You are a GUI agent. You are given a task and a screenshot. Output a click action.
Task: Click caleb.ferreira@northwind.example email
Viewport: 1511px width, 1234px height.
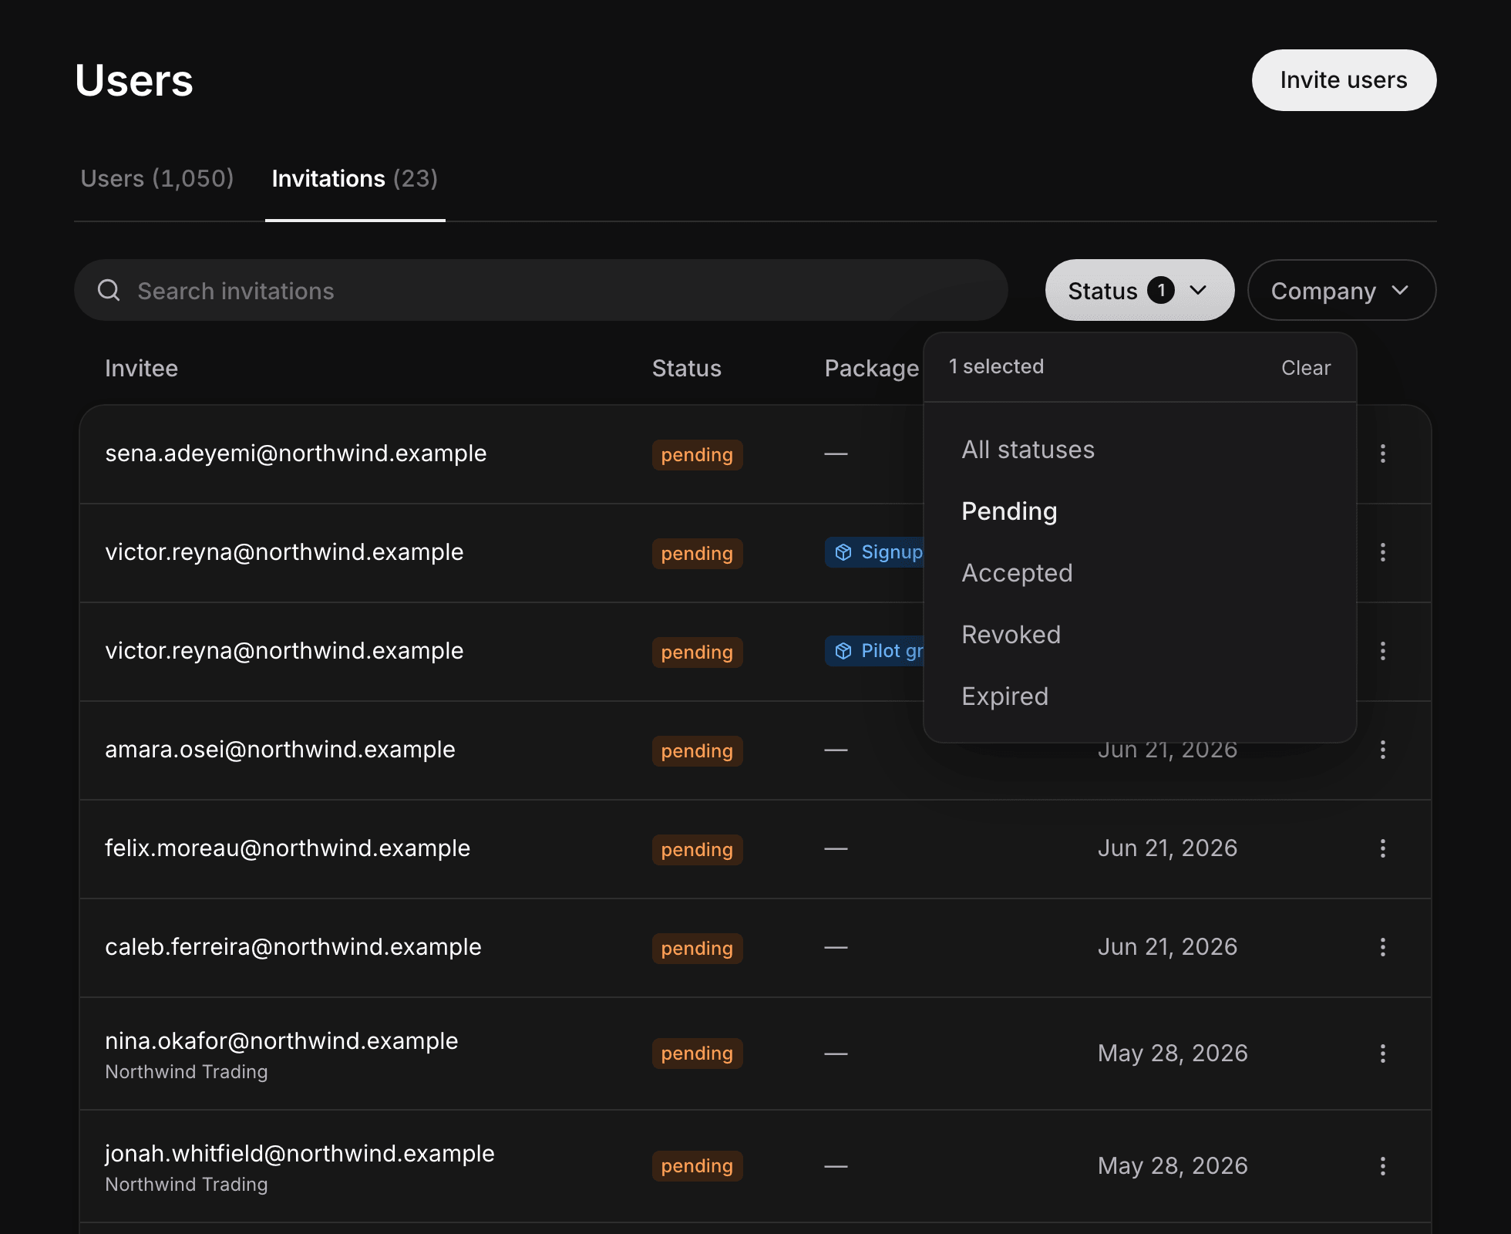pos(293,947)
